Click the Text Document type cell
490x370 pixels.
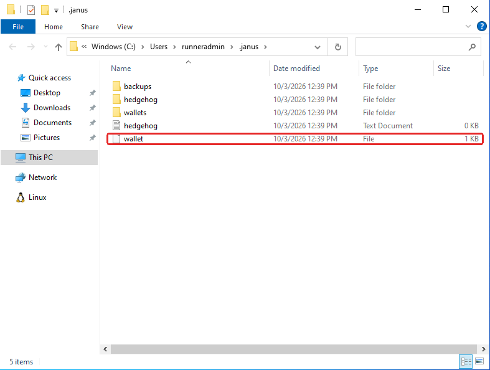click(388, 126)
